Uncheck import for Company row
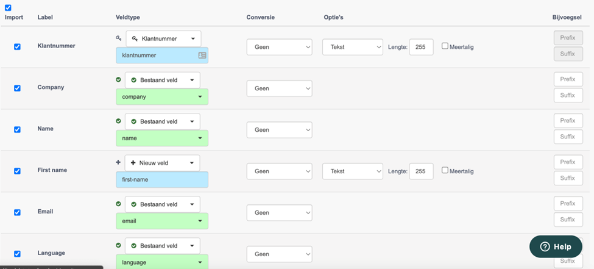Image resolution: width=594 pixels, height=269 pixels. 17,88
